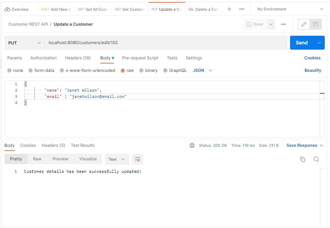The height and width of the screenshot is (228, 330).
Task: Copy the response body using the copy icon
Action: [303, 159]
